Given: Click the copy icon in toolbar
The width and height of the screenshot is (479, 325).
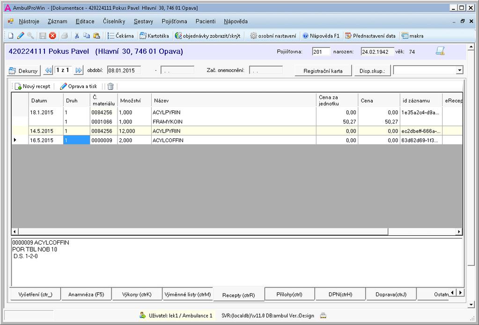Looking at the screenshot, I should coord(87,36).
